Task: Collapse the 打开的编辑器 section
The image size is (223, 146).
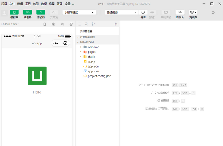Action: click(x=98, y=37)
